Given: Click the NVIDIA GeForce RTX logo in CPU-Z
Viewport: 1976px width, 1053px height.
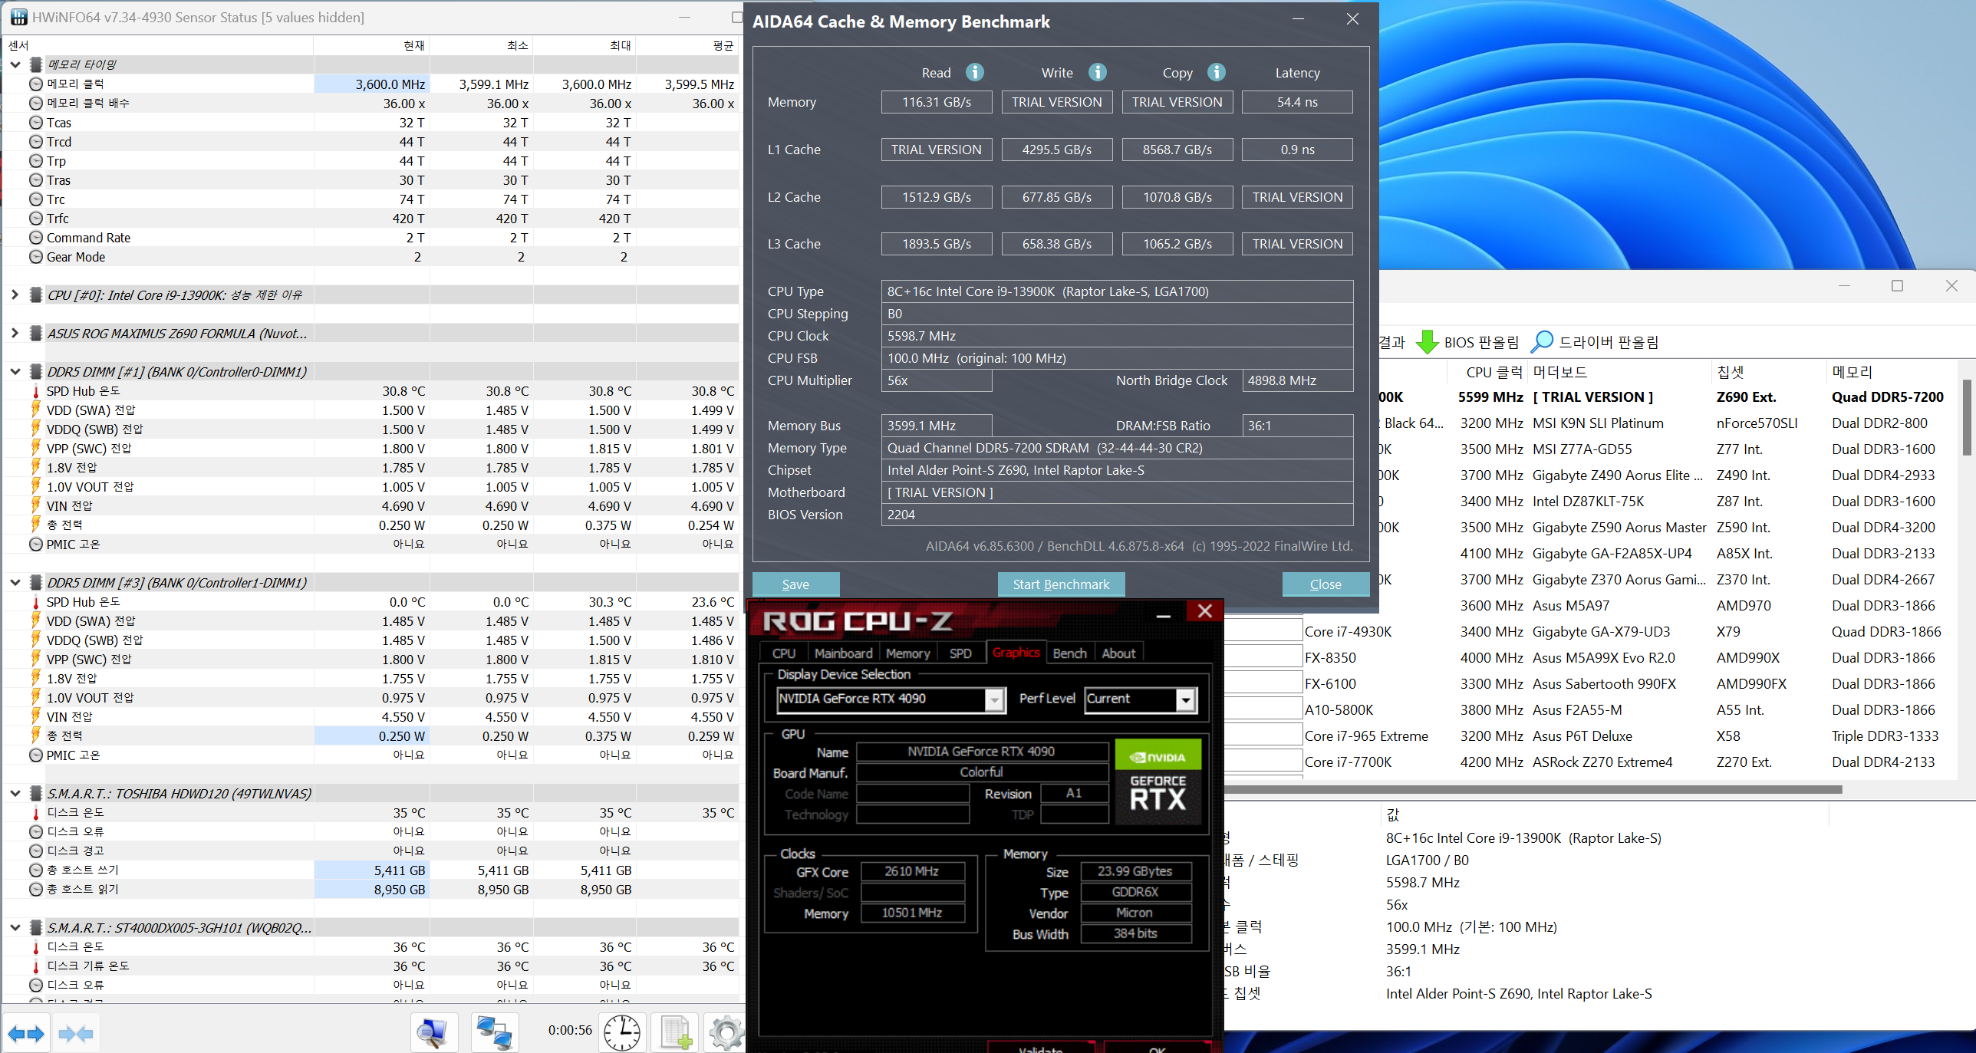Looking at the screenshot, I should [x=1158, y=781].
